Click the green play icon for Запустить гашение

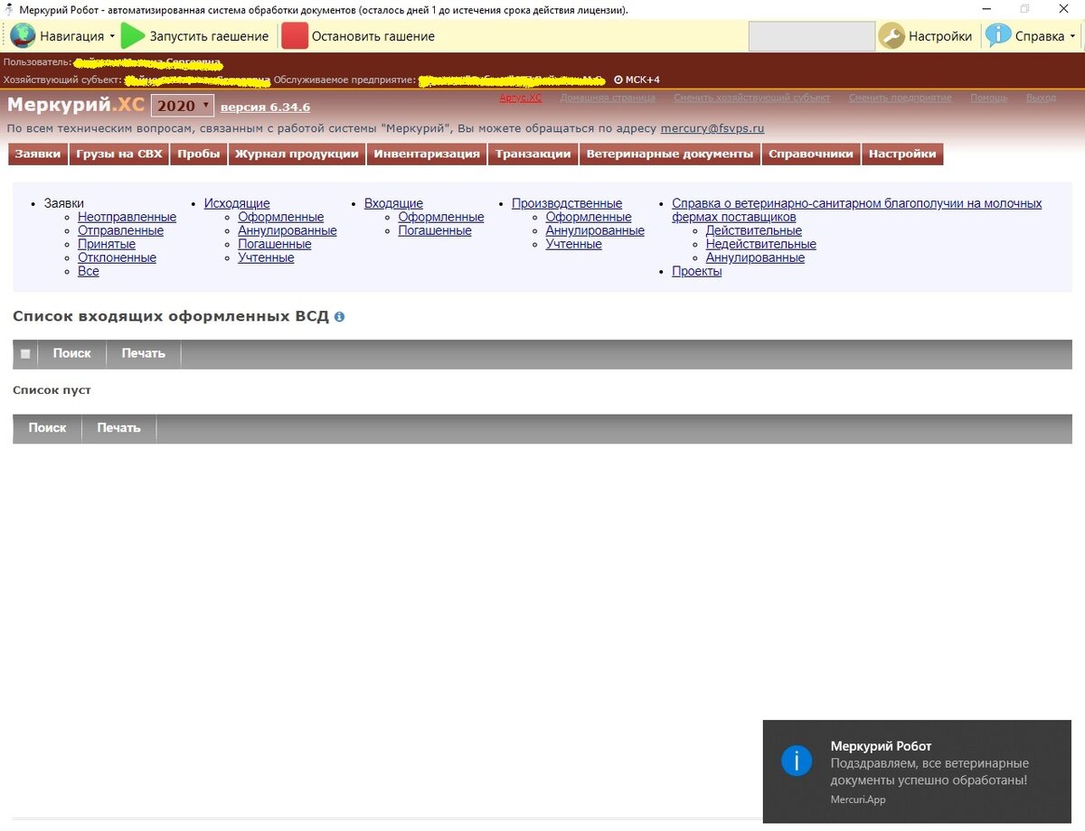[x=133, y=36]
